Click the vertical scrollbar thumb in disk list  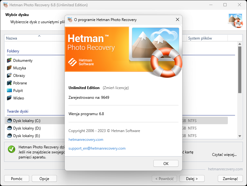[x=240, y=70]
